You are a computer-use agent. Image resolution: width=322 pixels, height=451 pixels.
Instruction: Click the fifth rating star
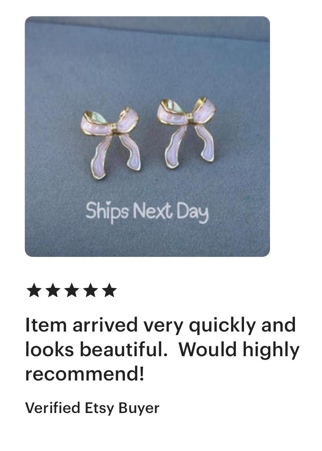pos(109,291)
